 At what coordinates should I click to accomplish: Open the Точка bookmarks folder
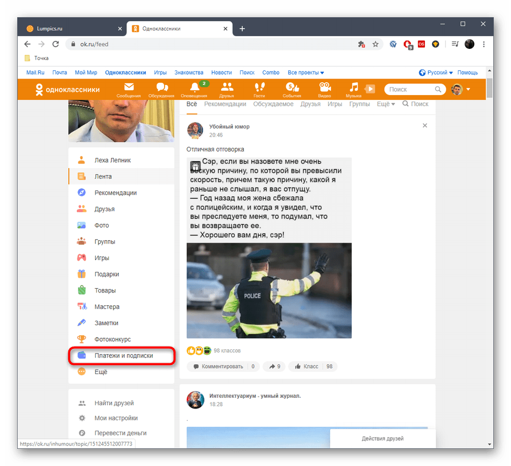pyautogui.click(x=37, y=58)
